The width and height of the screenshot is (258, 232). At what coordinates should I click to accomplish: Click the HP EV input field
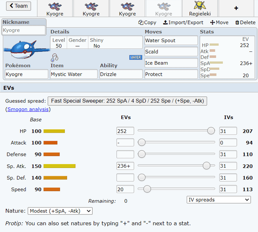tap(125, 131)
